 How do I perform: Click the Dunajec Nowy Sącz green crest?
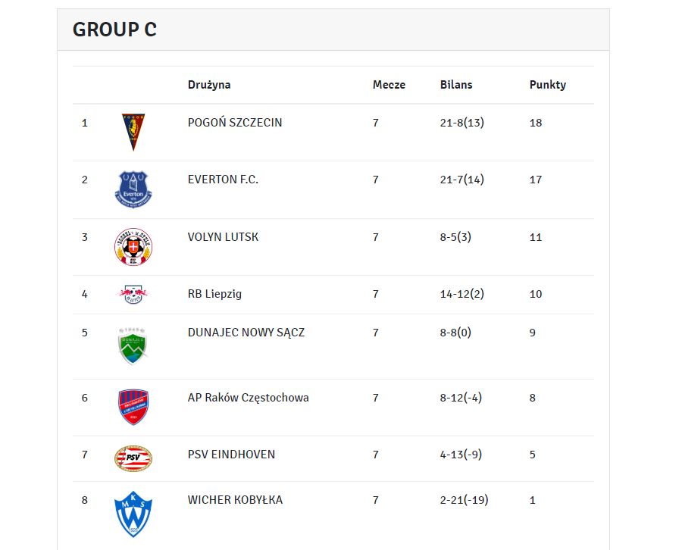[x=133, y=346]
